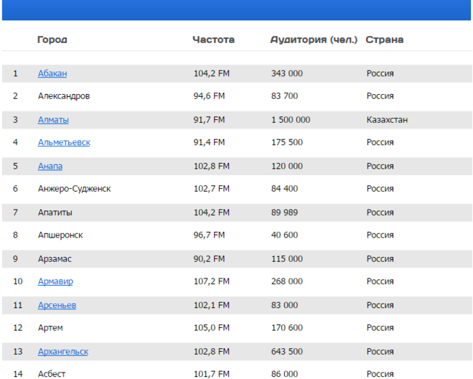Image resolution: width=473 pixels, height=379 pixels.
Task: Click the Алматы city link
Action: tap(53, 120)
